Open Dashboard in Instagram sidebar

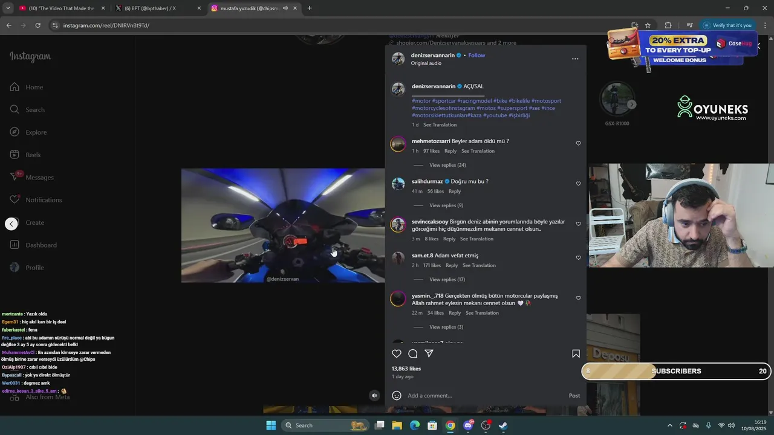(x=33, y=245)
